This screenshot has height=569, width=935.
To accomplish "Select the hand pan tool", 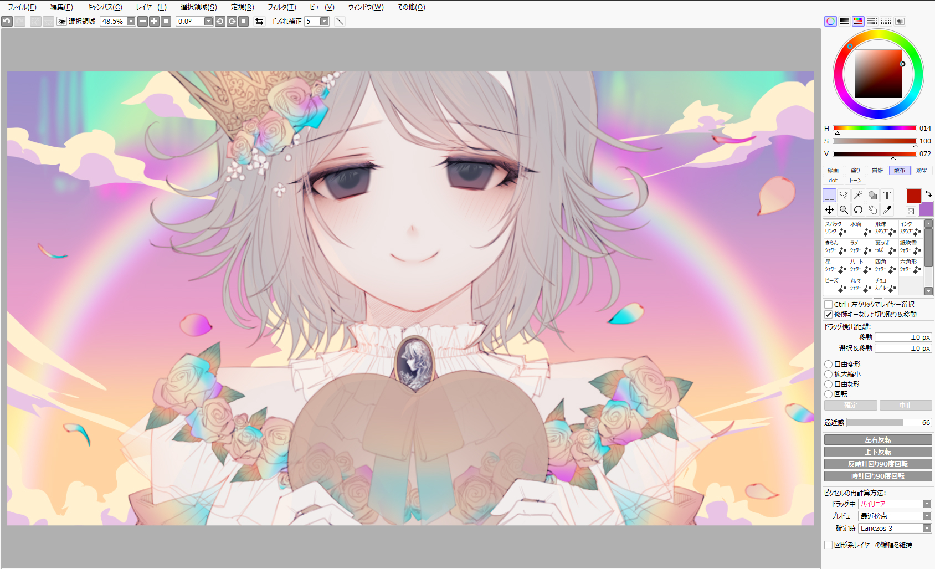I will [872, 209].
